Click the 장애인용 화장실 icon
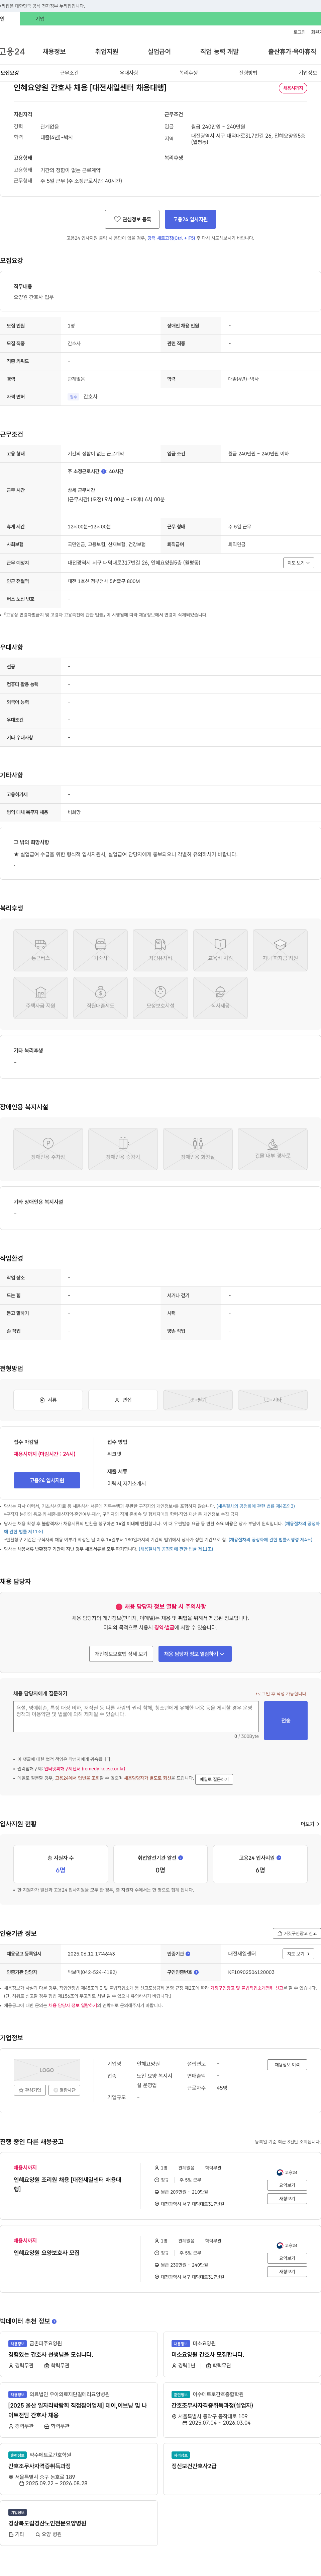This screenshot has width=321, height=2576. pyautogui.click(x=198, y=1149)
